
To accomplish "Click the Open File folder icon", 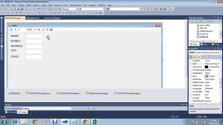I will (15, 9).
